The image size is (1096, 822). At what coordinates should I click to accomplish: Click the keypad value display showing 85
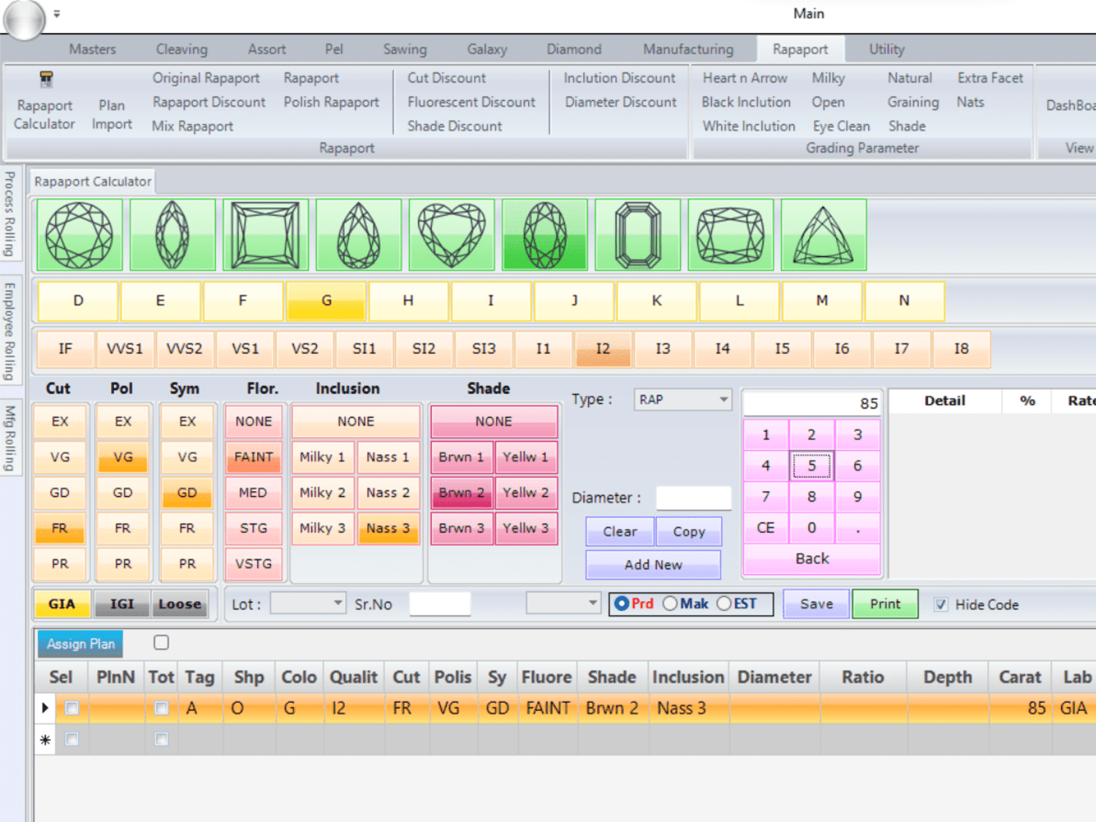tap(812, 403)
